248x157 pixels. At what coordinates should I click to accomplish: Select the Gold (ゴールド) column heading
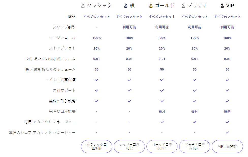click(x=165, y=6)
